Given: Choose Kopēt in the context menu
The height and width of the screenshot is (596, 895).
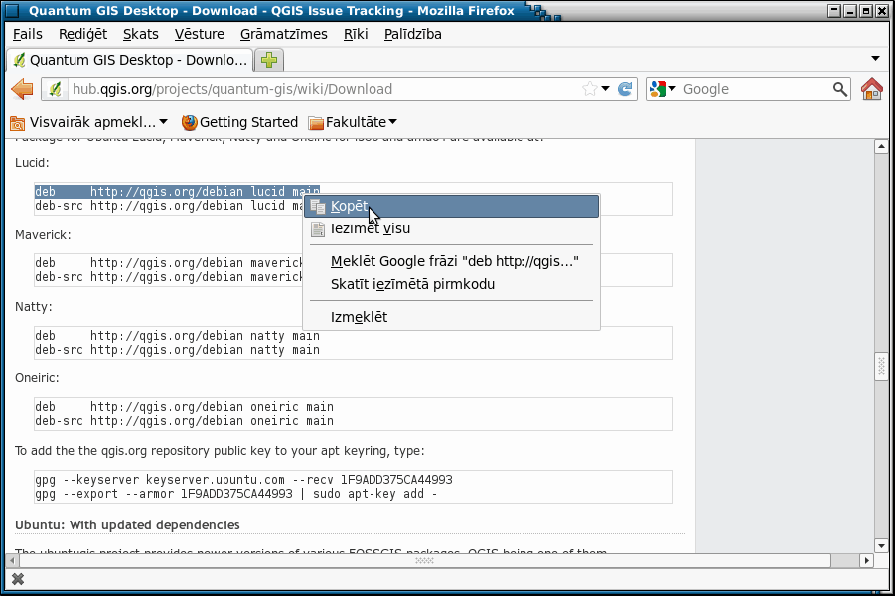Looking at the screenshot, I should [451, 206].
